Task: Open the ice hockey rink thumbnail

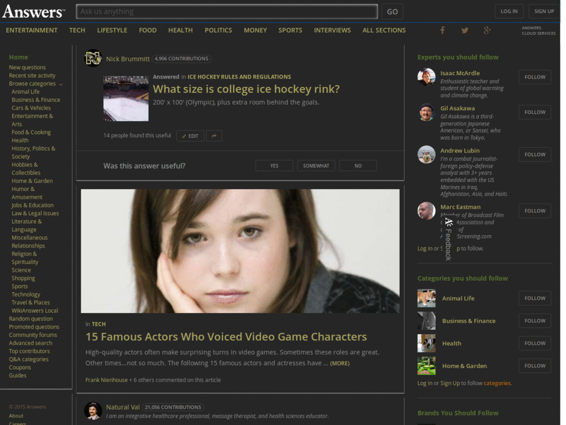Action: pyautogui.click(x=126, y=99)
